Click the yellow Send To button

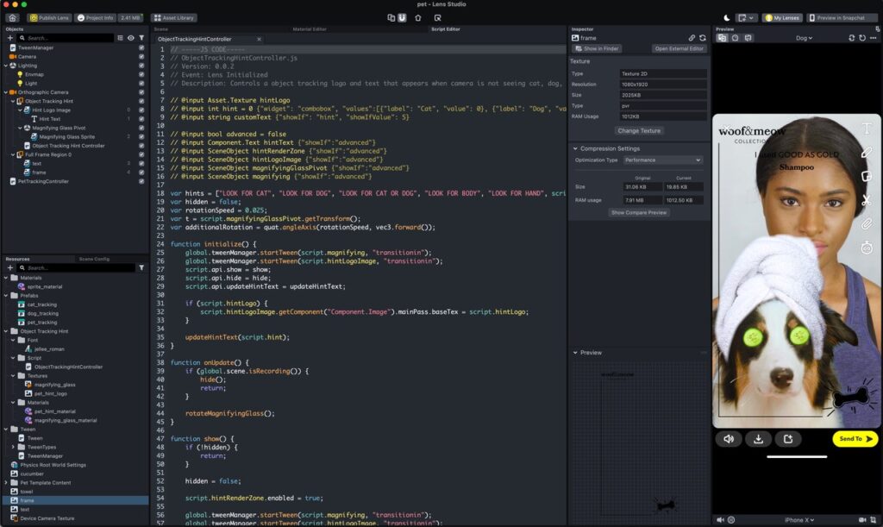855,439
